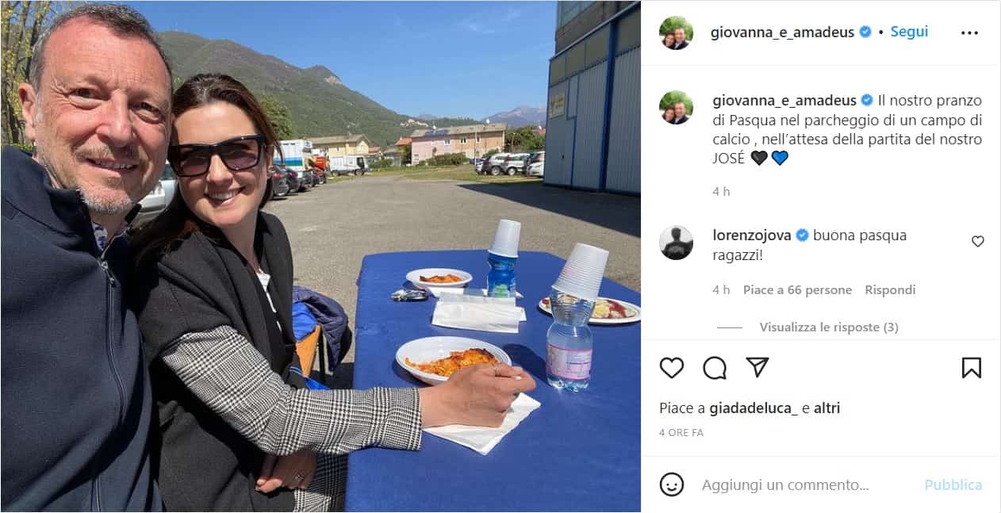Open three-dot more options menu
Viewport: 1001px width, 513px height.
pos(969,33)
